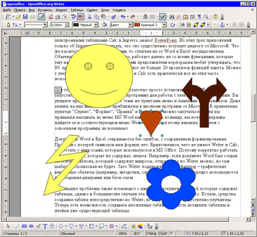Image resolution: width=257 pixels, height=237 pixels.
Task: Expand the Table insert dropdown arrow
Action: click(x=157, y=16)
